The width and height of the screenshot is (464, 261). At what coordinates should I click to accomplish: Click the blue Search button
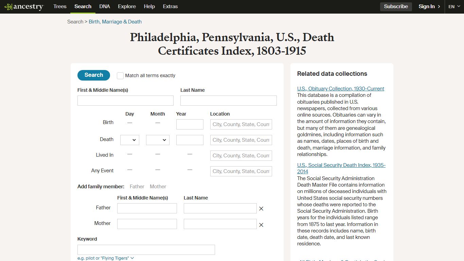click(94, 75)
